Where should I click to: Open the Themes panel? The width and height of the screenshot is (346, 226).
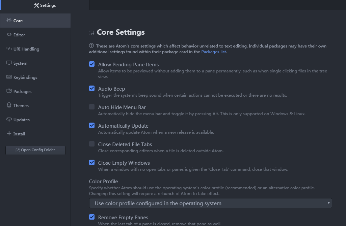[x=35, y=105]
